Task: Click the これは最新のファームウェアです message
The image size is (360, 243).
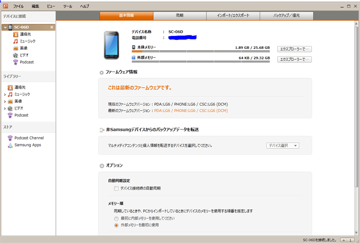Action: pyautogui.click(x=140, y=88)
